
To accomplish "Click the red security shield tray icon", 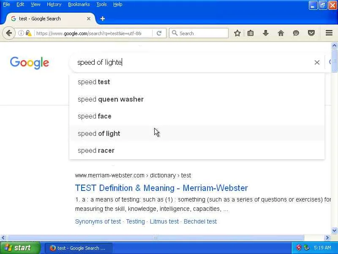I will click(299, 248).
